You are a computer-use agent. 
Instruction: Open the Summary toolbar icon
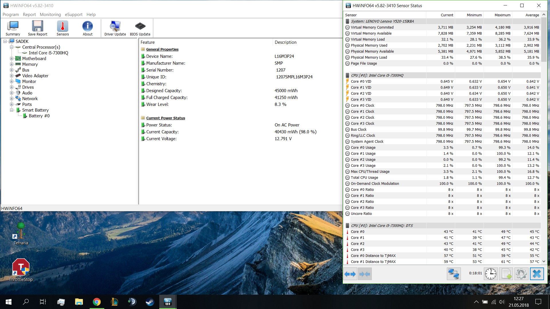tap(13, 28)
